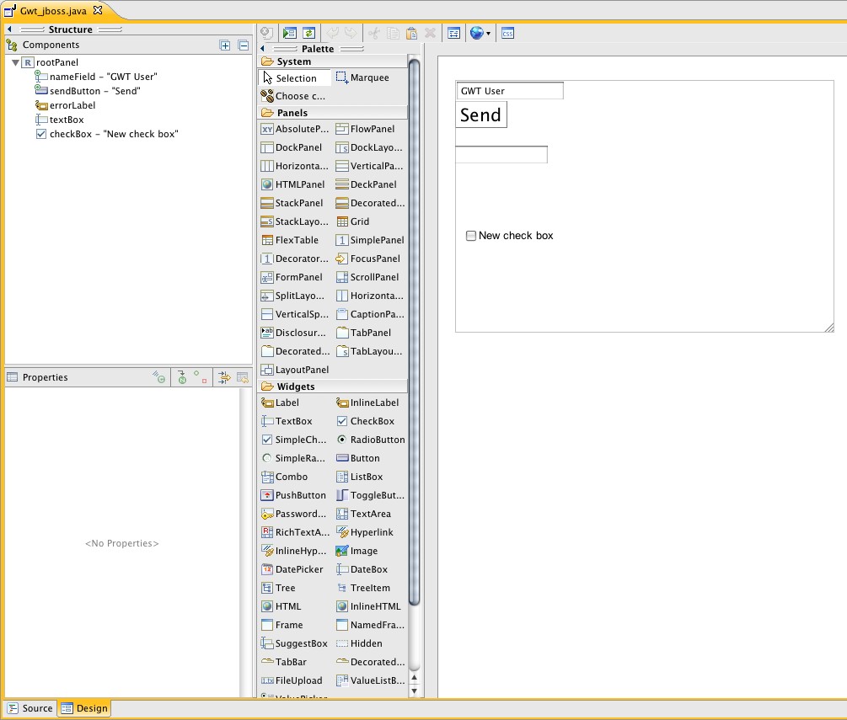847x720 pixels.
Task: Collapse the Widgets palette category
Action: point(295,387)
